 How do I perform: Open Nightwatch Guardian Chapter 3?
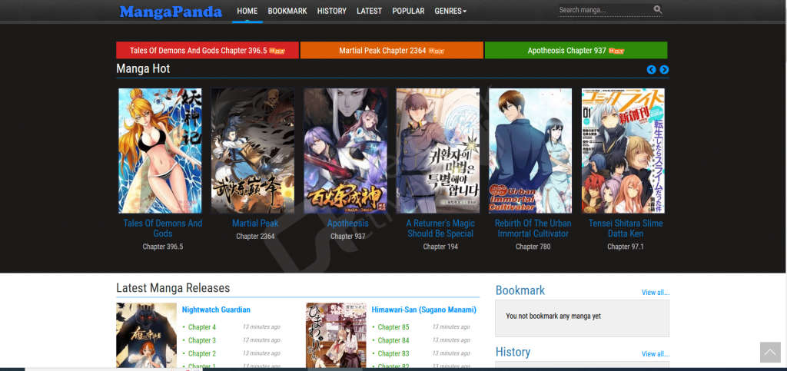tap(202, 340)
